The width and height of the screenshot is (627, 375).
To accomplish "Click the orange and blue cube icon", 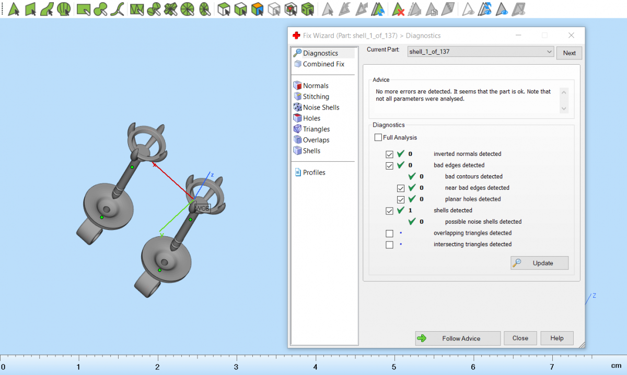I will [x=257, y=9].
